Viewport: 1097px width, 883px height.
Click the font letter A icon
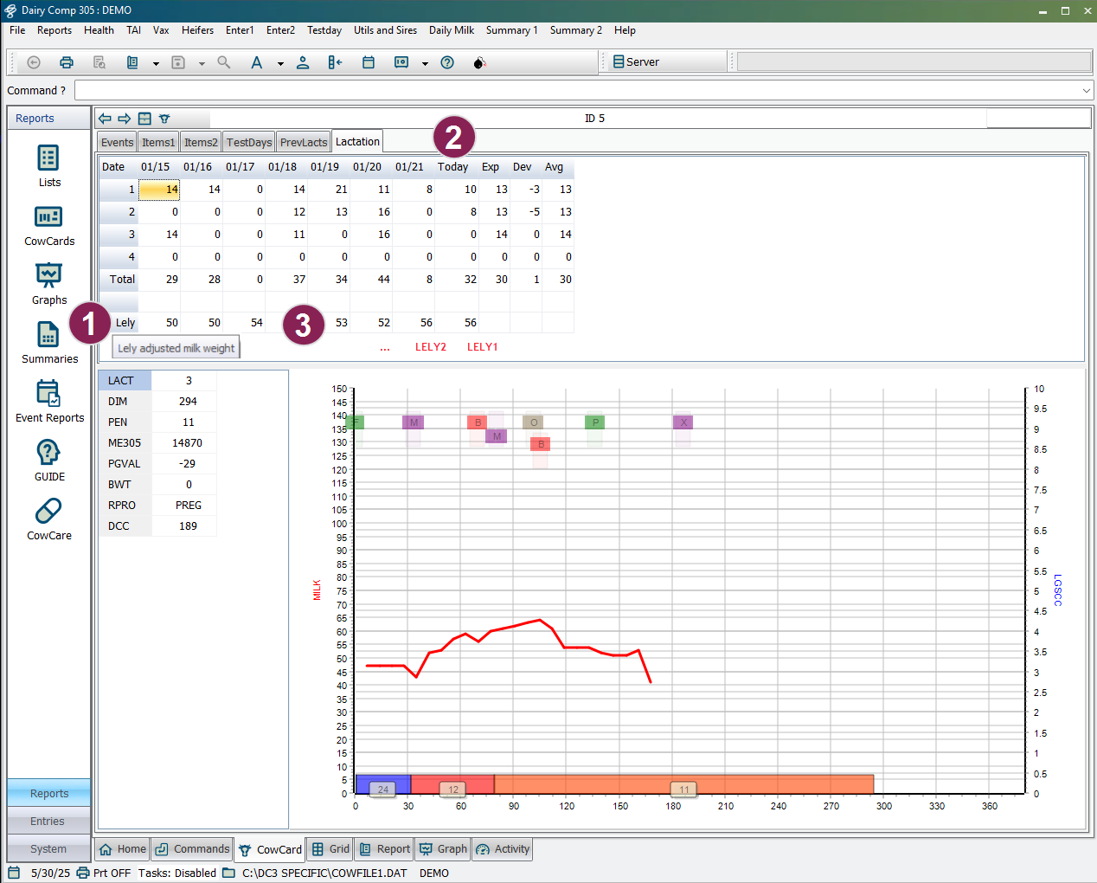(257, 62)
